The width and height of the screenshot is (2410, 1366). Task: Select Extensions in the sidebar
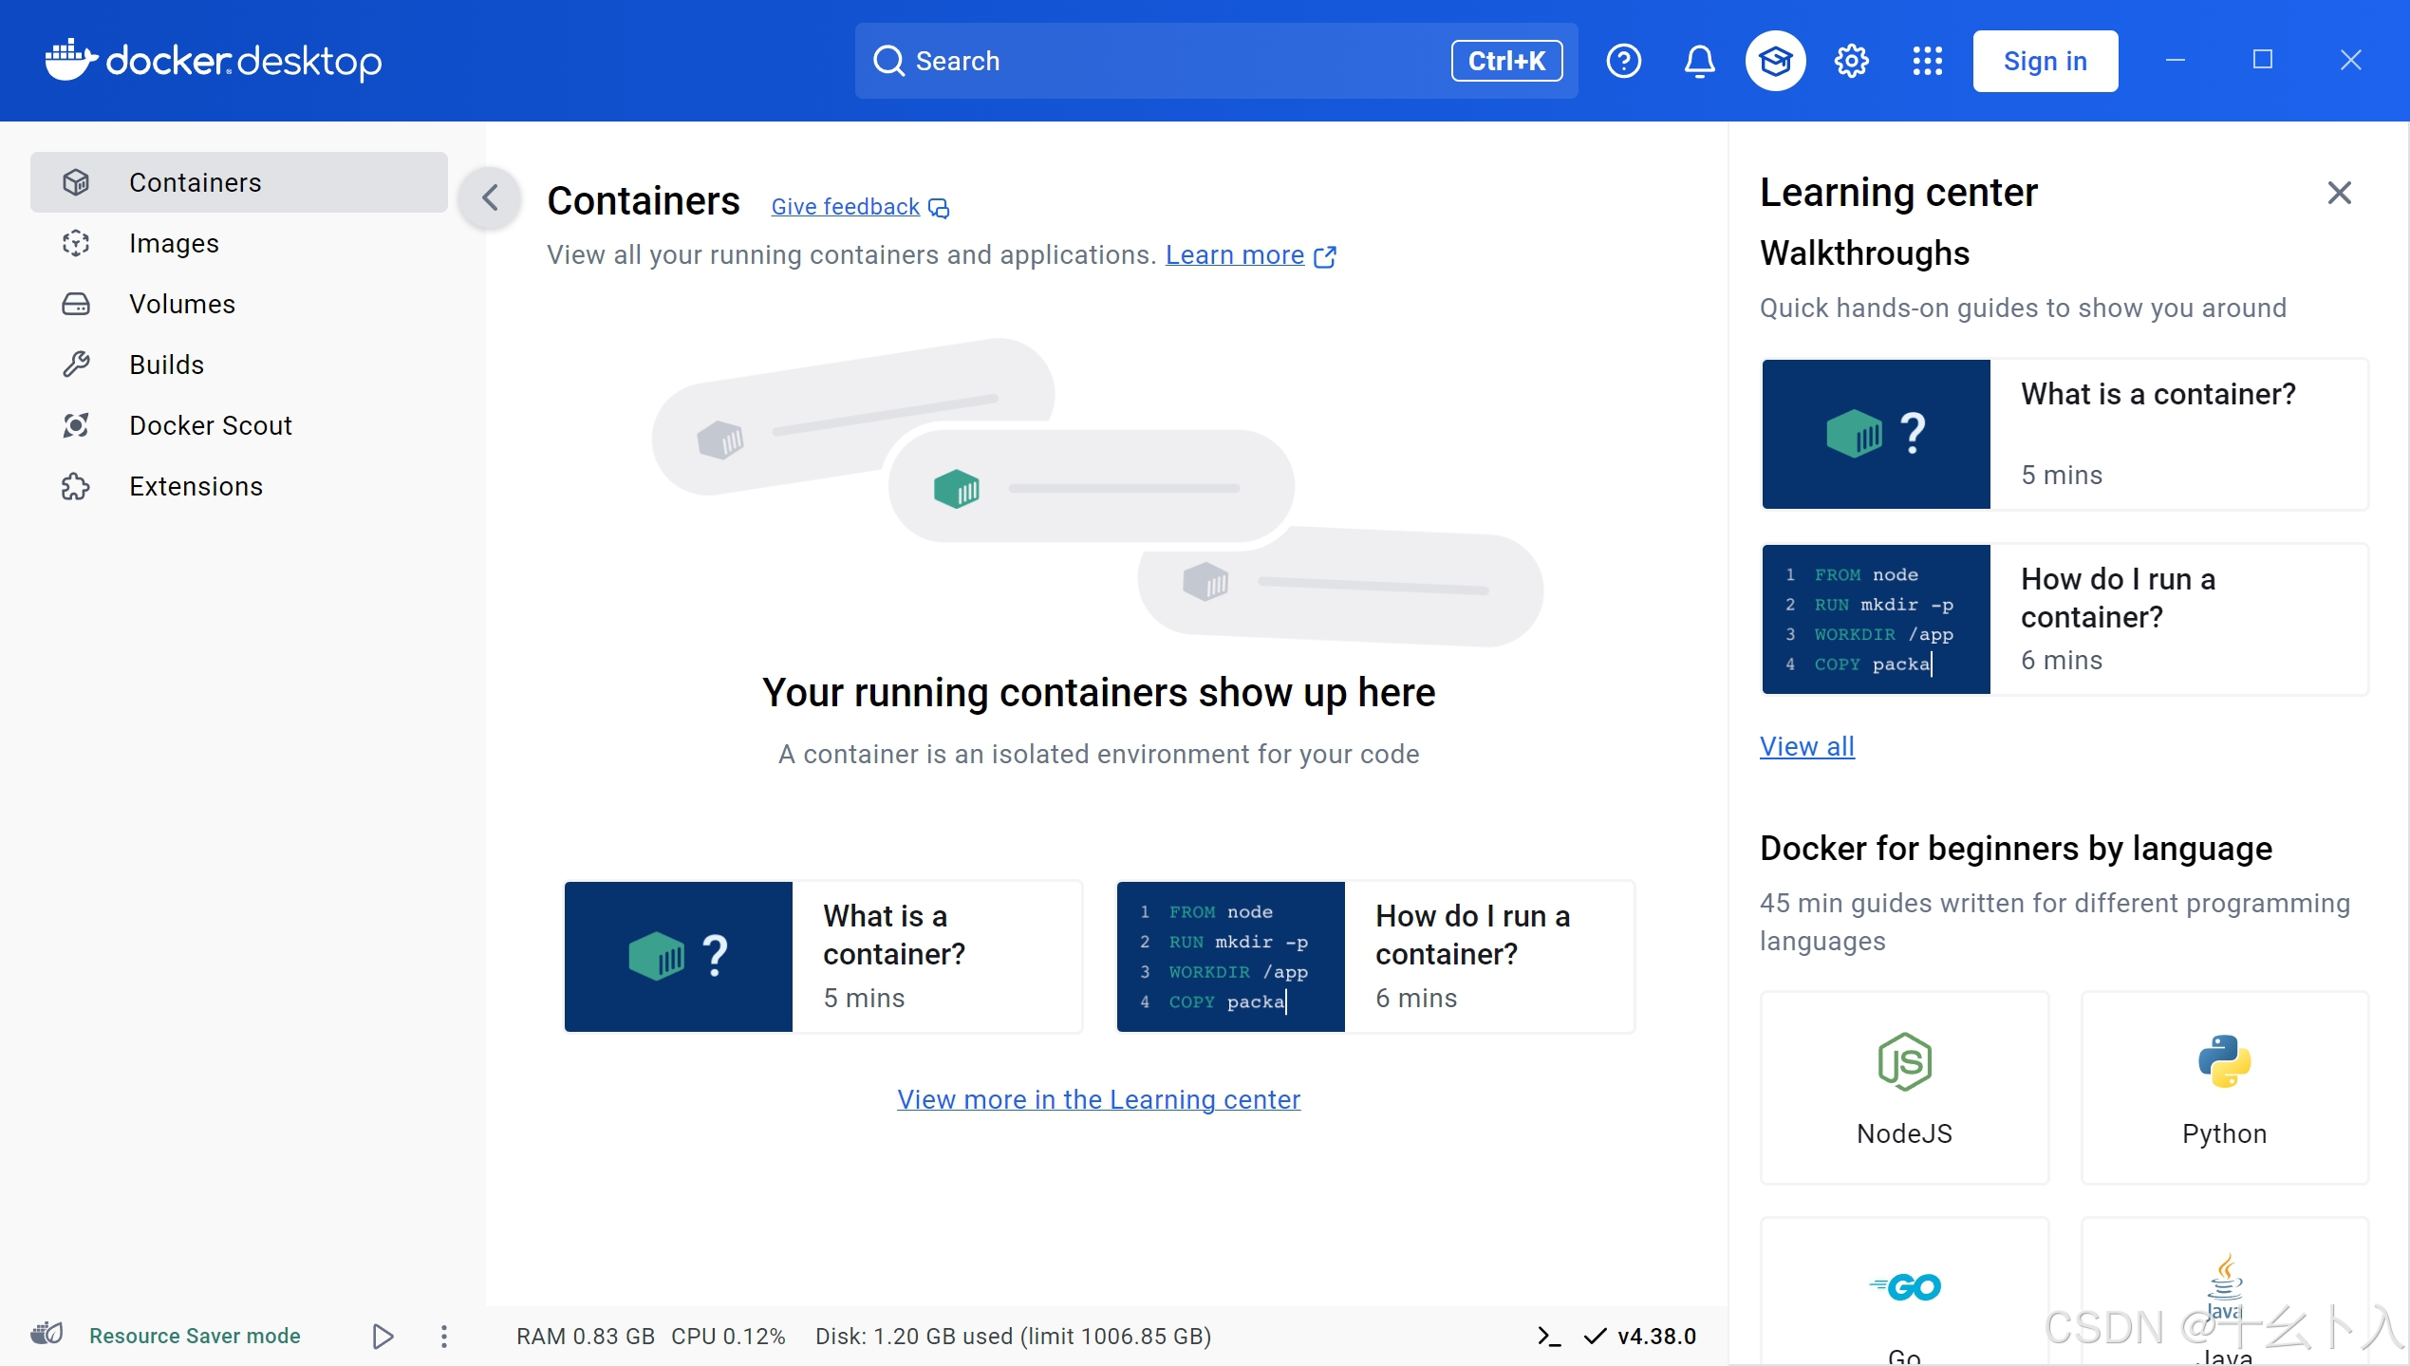pos(196,486)
